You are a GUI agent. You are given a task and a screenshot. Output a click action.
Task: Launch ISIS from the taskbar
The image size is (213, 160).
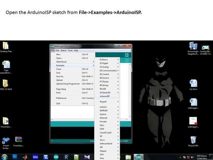click(x=35, y=157)
